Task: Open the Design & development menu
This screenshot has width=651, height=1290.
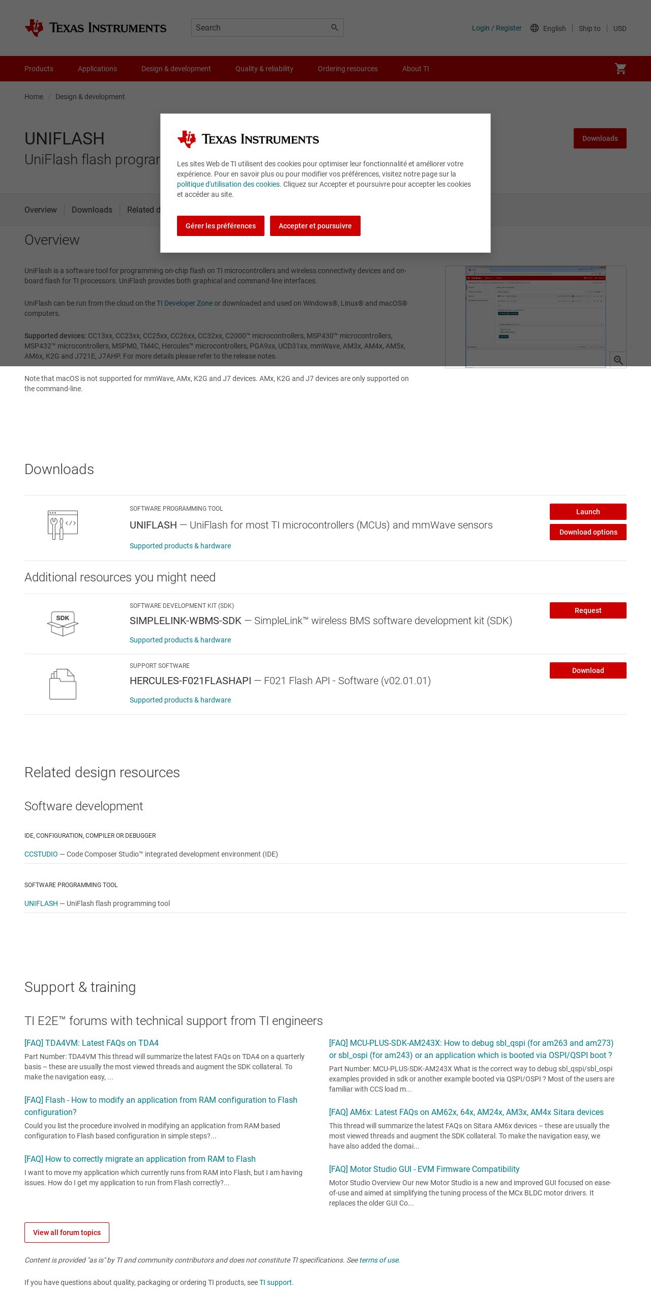Action: pos(176,69)
